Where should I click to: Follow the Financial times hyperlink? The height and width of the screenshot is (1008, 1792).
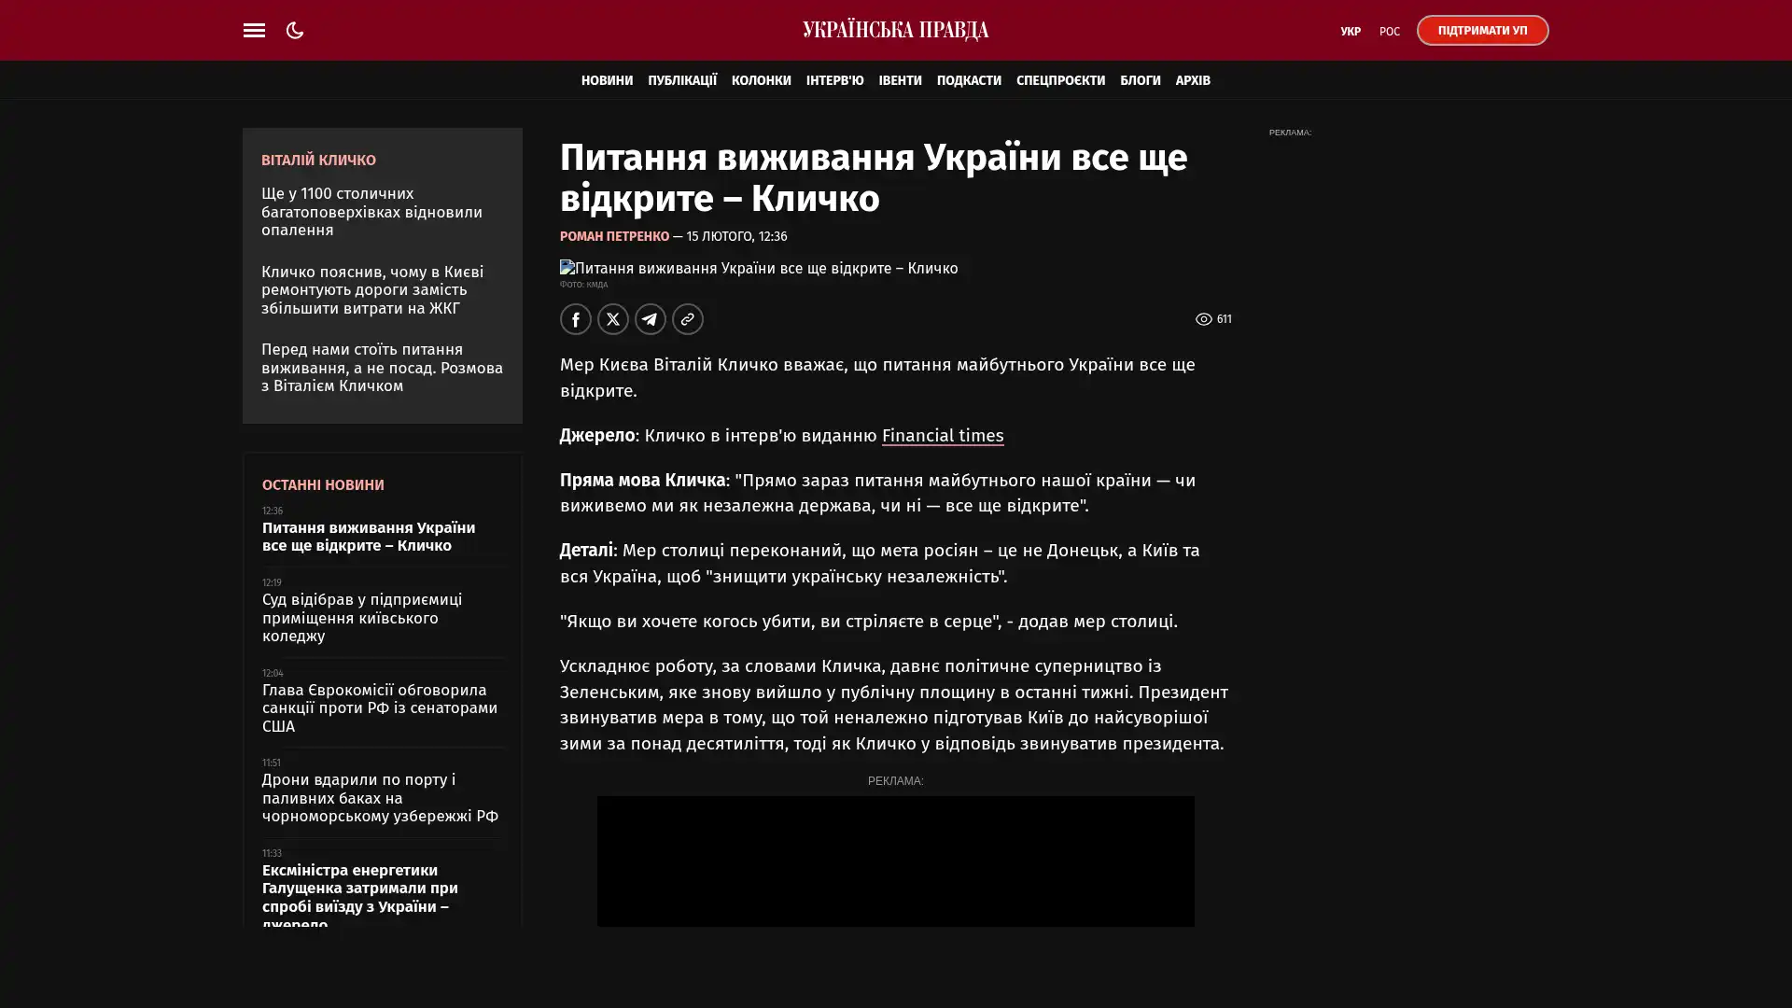tap(942, 436)
